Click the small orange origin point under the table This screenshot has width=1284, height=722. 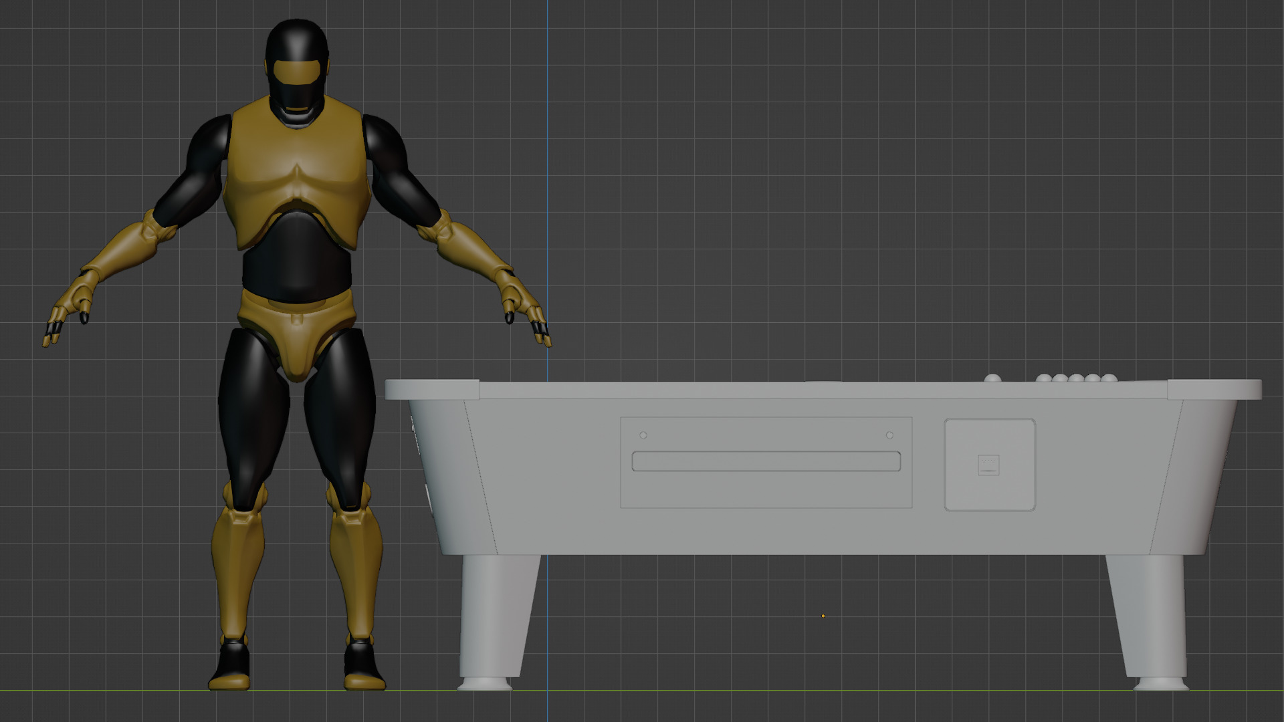(x=823, y=616)
